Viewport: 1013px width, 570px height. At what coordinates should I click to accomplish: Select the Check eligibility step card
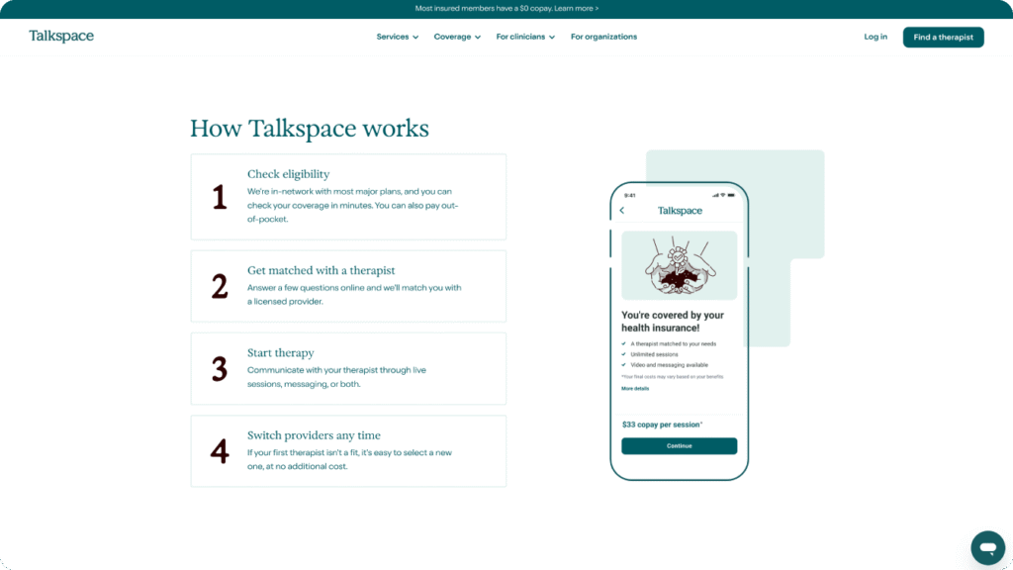click(x=347, y=196)
